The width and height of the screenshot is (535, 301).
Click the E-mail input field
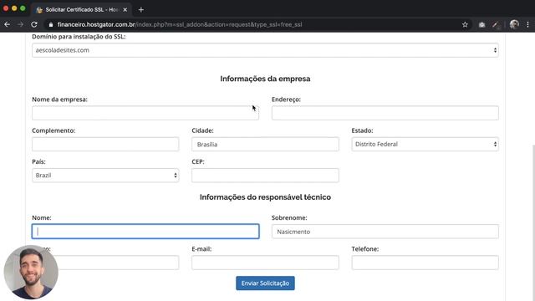[x=265, y=263]
